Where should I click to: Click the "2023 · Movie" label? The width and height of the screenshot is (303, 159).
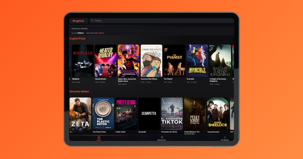[122, 84]
